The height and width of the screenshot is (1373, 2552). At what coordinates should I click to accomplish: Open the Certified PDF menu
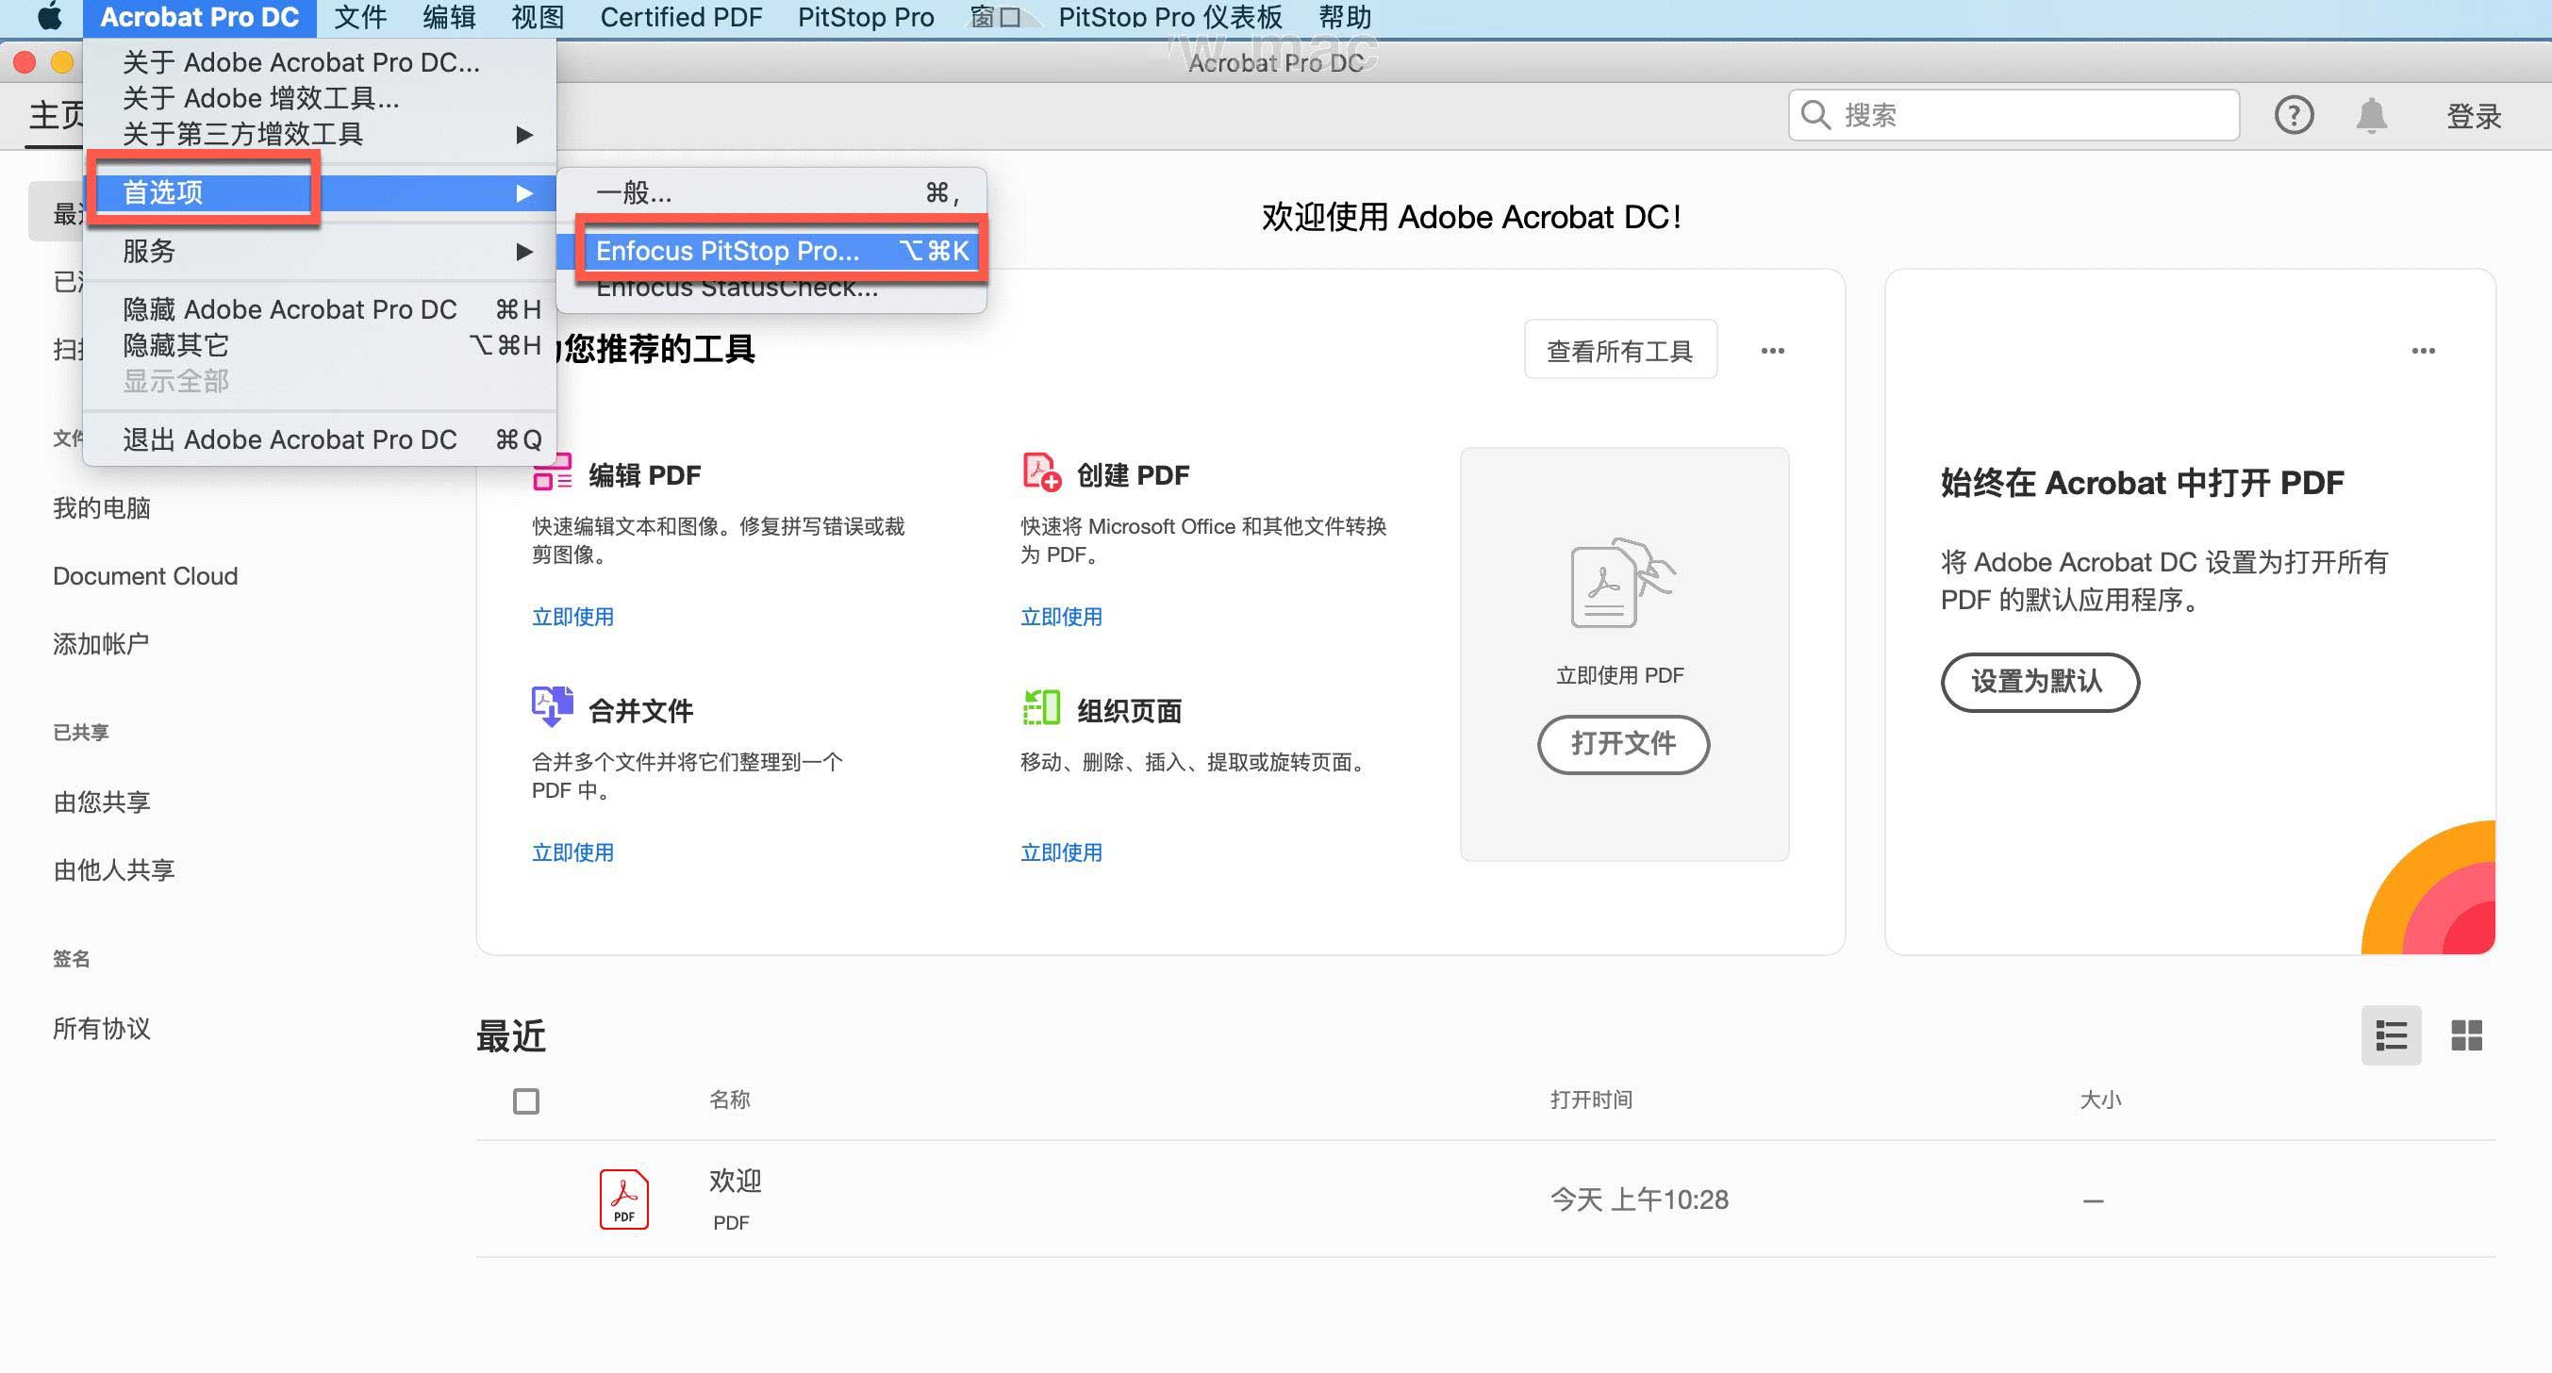coord(682,17)
